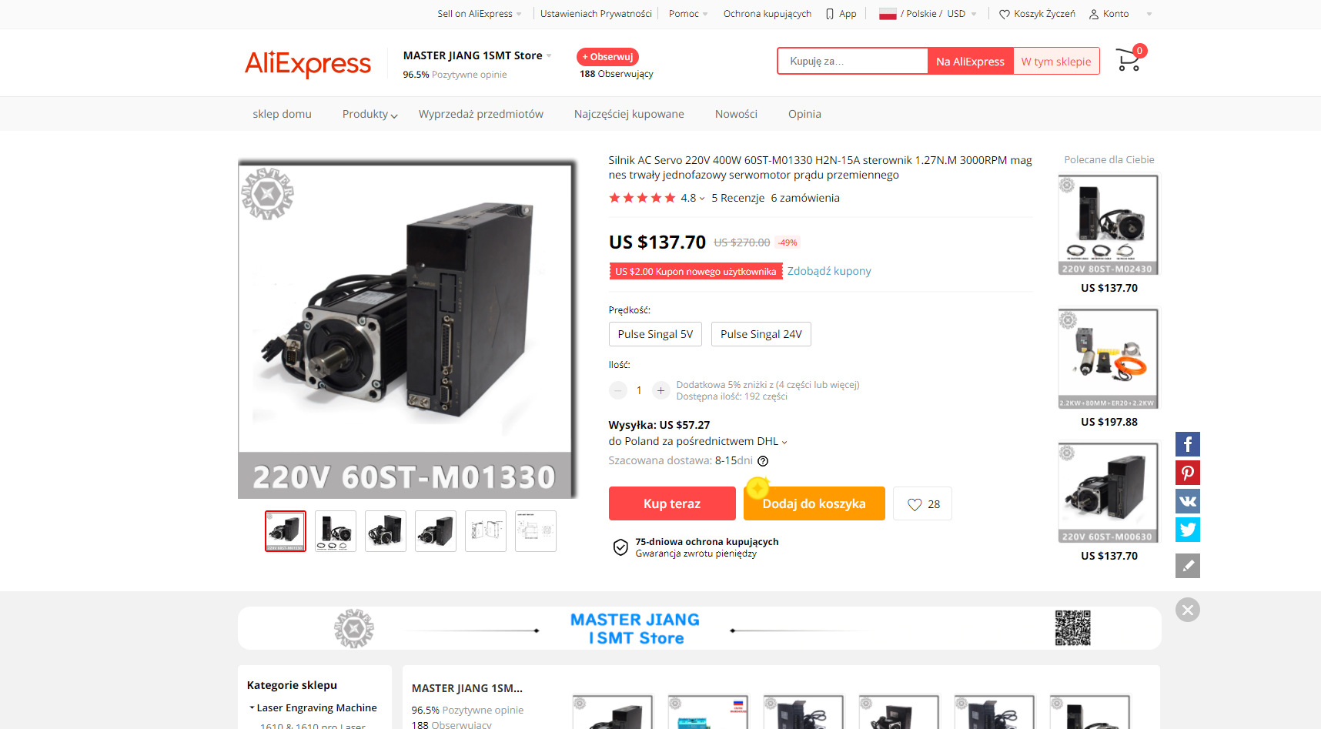Viewport: 1321px width, 729px height.
Task: Close the store banner with X
Action: click(1188, 610)
